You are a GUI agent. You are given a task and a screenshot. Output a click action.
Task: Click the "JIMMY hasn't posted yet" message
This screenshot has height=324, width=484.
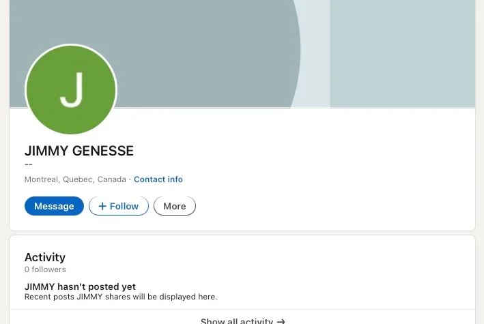pyautogui.click(x=80, y=286)
